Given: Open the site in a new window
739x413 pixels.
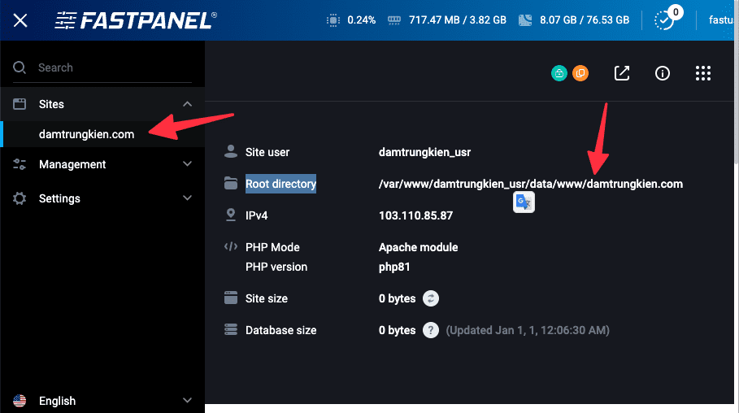Looking at the screenshot, I should [622, 73].
